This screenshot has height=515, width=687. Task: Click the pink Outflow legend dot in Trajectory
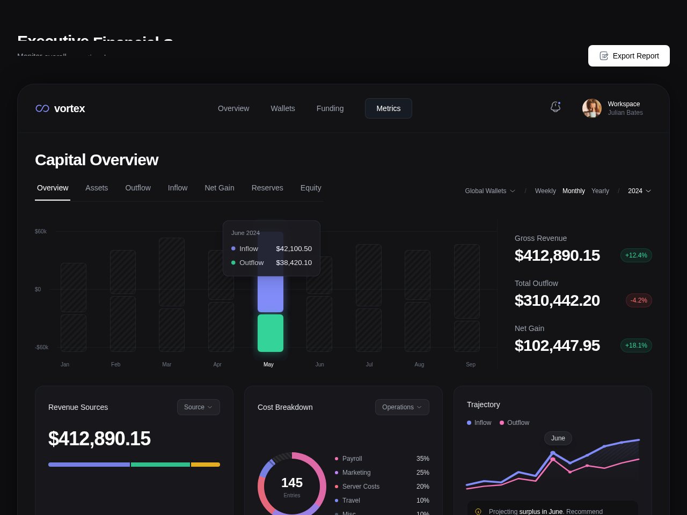click(x=502, y=423)
